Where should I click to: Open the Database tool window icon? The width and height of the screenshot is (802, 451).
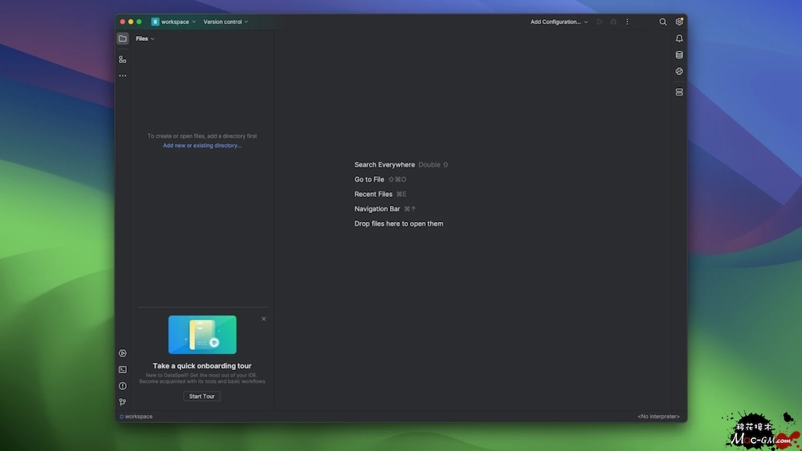679,55
